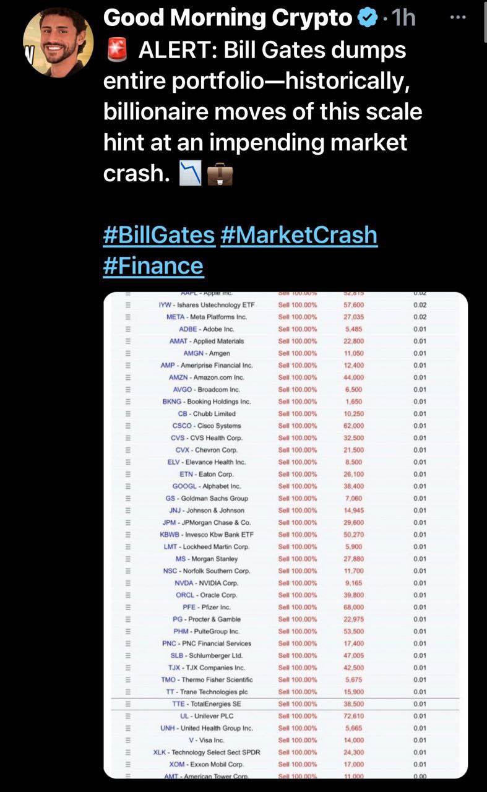Screen dimensions: 487x792
Task: Click the hamburger icon beside GOOGL row
Action: tap(129, 486)
